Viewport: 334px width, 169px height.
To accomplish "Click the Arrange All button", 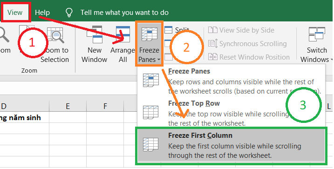I will tap(123, 45).
